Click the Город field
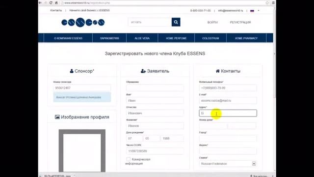Screen dimensions: 314x177 pos(228,139)
